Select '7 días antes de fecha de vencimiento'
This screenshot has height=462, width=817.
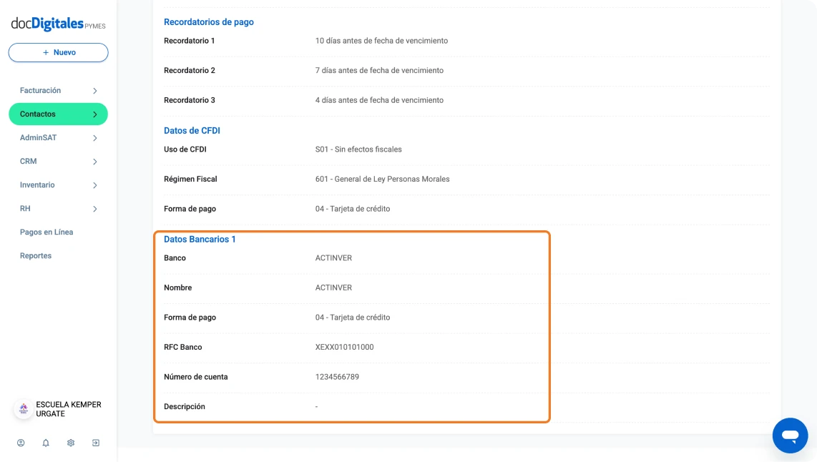click(379, 70)
